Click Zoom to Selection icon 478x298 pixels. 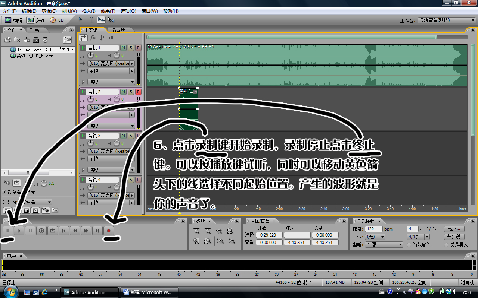[x=230, y=231]
